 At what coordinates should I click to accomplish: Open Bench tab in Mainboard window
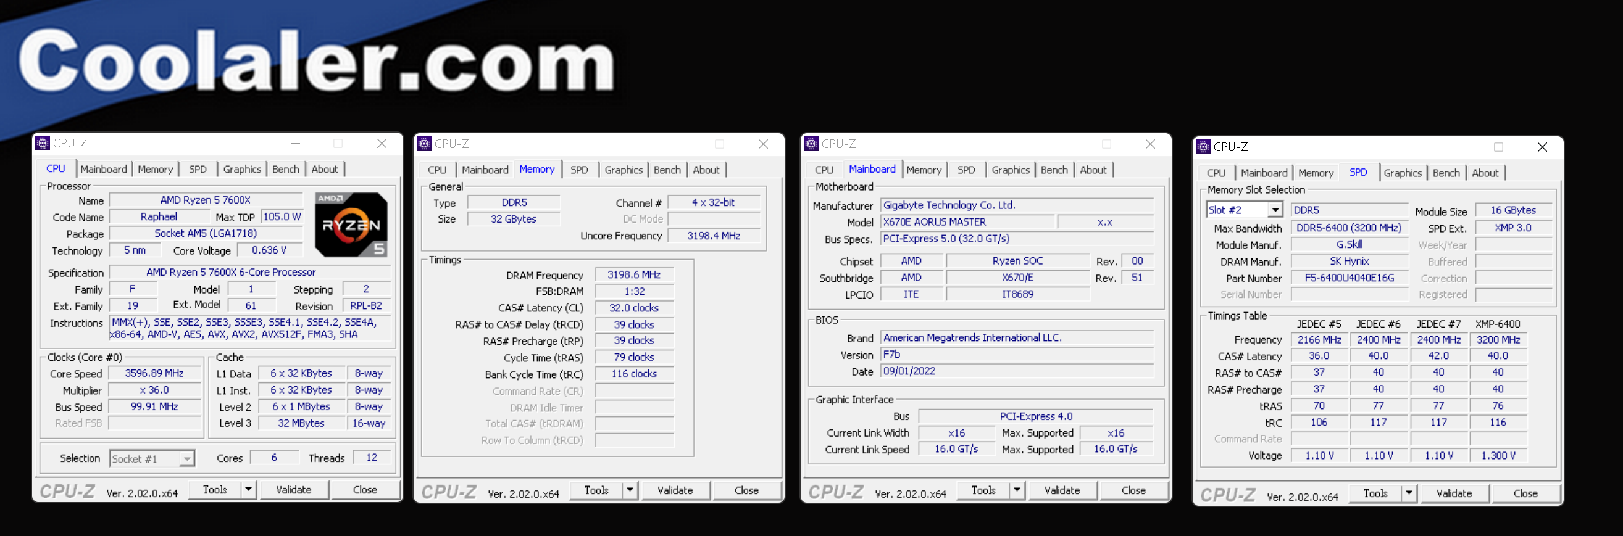click(1054, 170)
